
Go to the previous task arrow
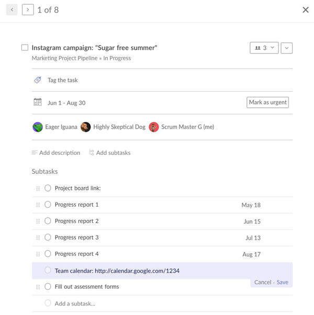coord(12,9)
